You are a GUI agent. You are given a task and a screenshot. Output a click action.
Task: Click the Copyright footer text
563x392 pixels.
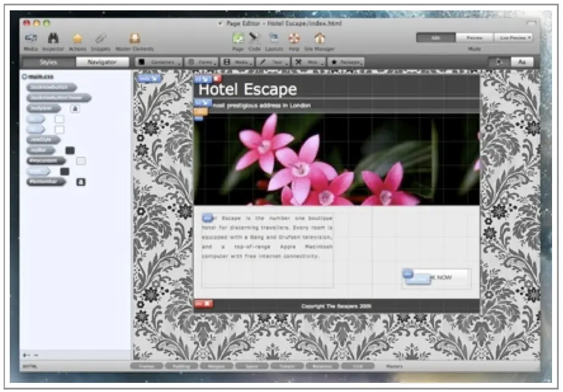[x=336, y=306]
